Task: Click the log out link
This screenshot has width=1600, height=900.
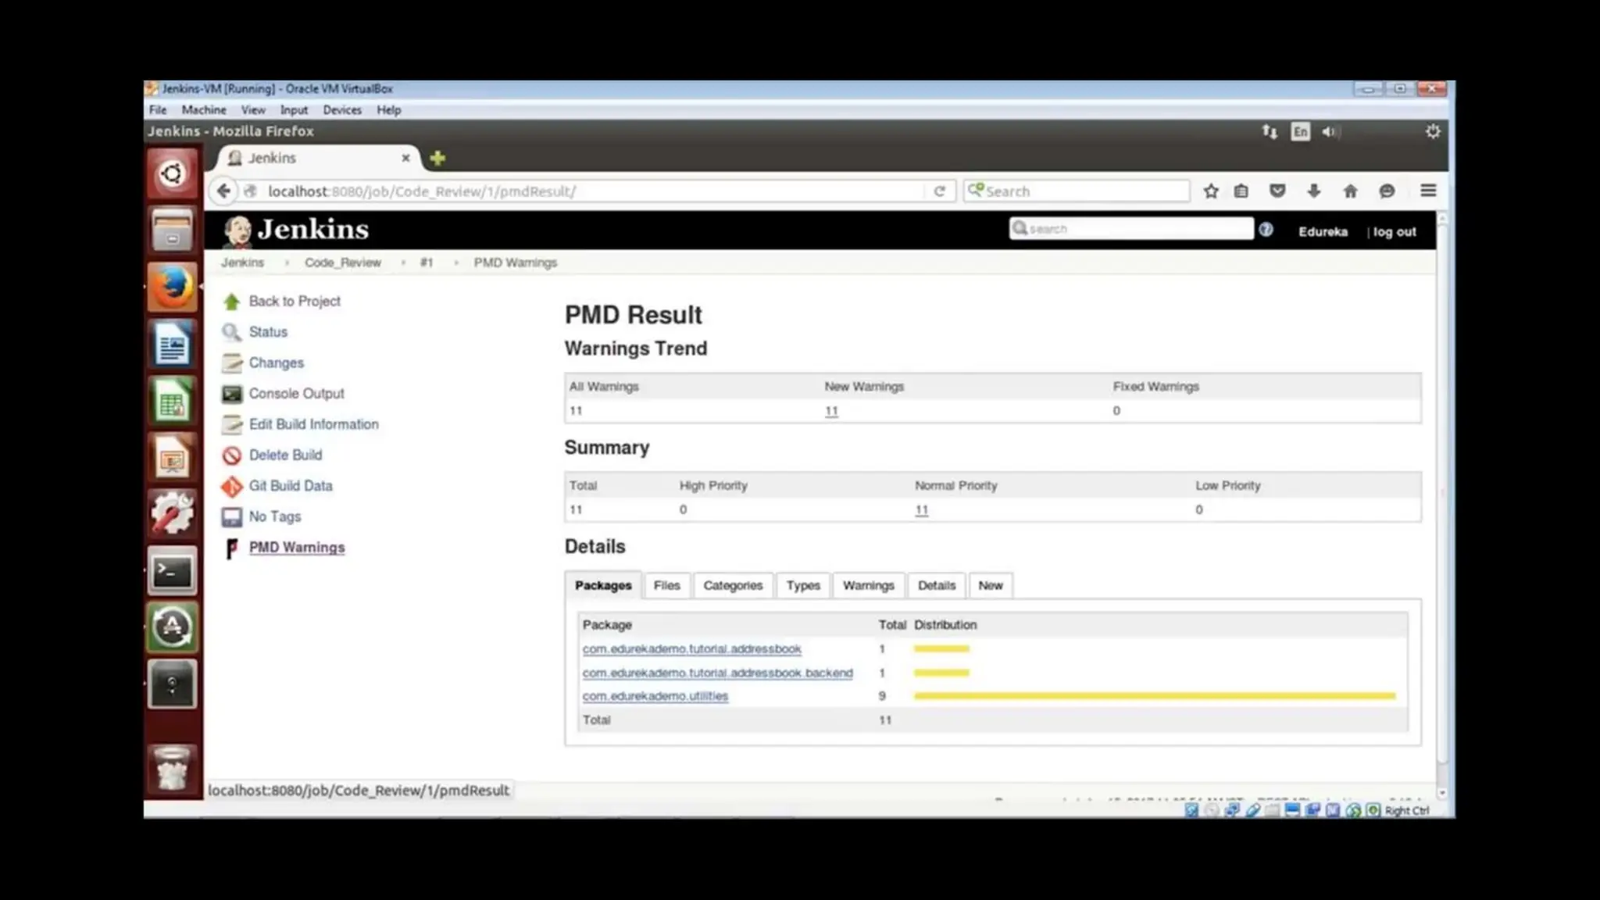Action: (x=1395, y=232)
